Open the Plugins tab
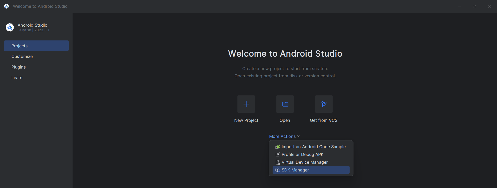 [x=36, y=67]
